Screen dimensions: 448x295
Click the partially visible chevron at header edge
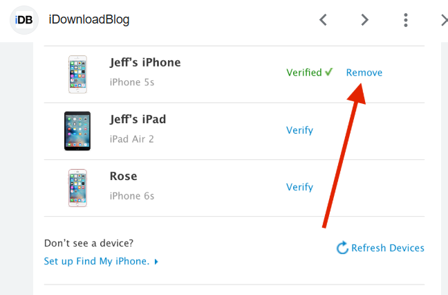[x=444, y=20]
